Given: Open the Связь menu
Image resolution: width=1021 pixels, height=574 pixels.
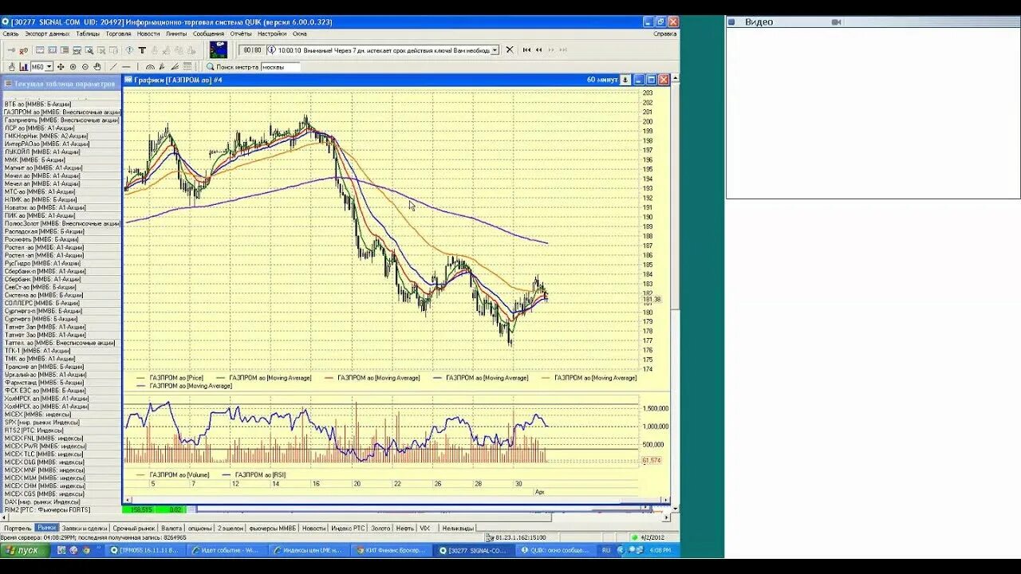Looking at the screenshot, I should 10,33.
